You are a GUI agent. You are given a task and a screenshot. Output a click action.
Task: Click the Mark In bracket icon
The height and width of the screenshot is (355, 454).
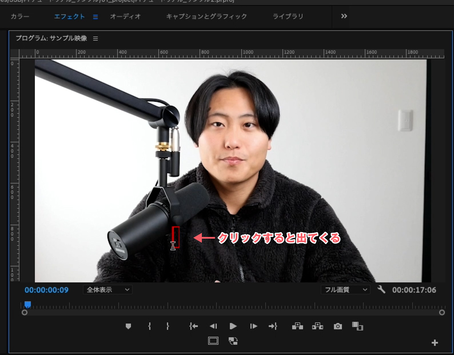point(149,326)
